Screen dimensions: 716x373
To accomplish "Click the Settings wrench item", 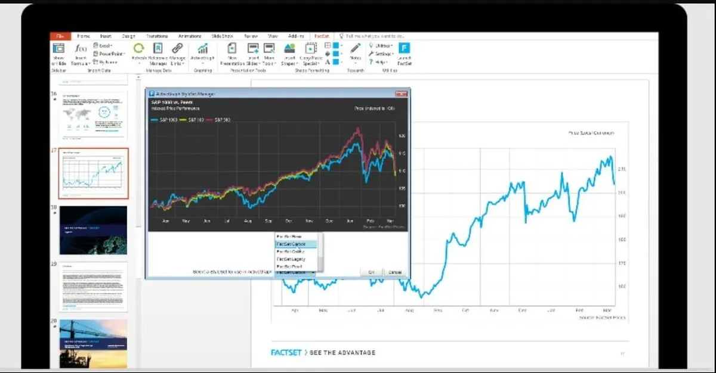I will pyautogui.click(x=381, y=54).
